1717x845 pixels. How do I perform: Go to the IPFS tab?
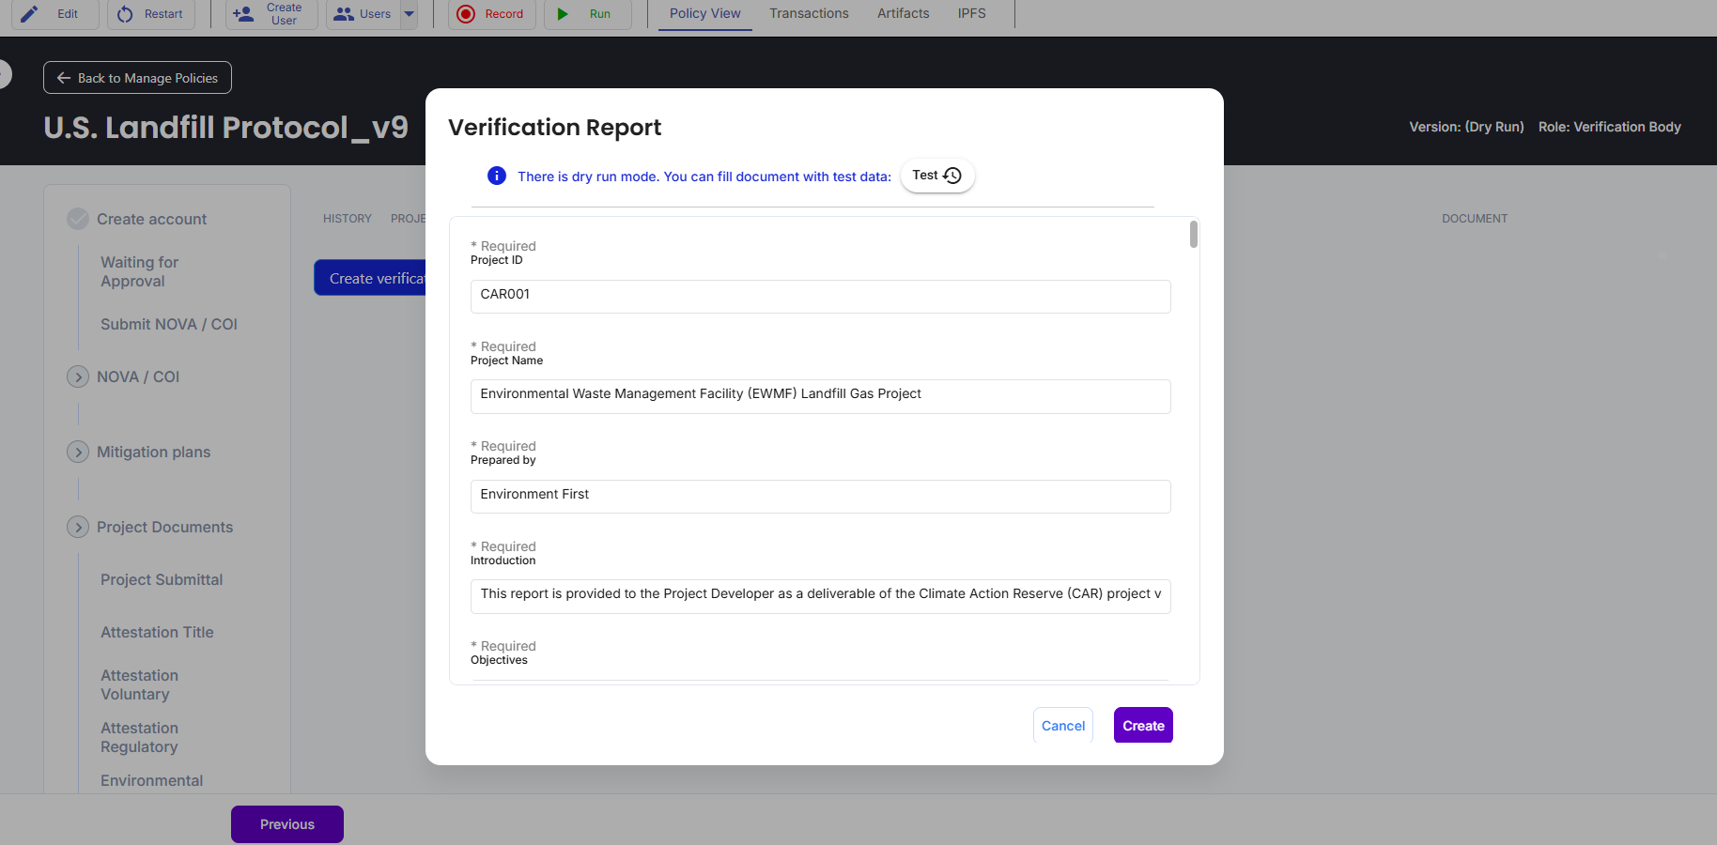click(971, 14)
